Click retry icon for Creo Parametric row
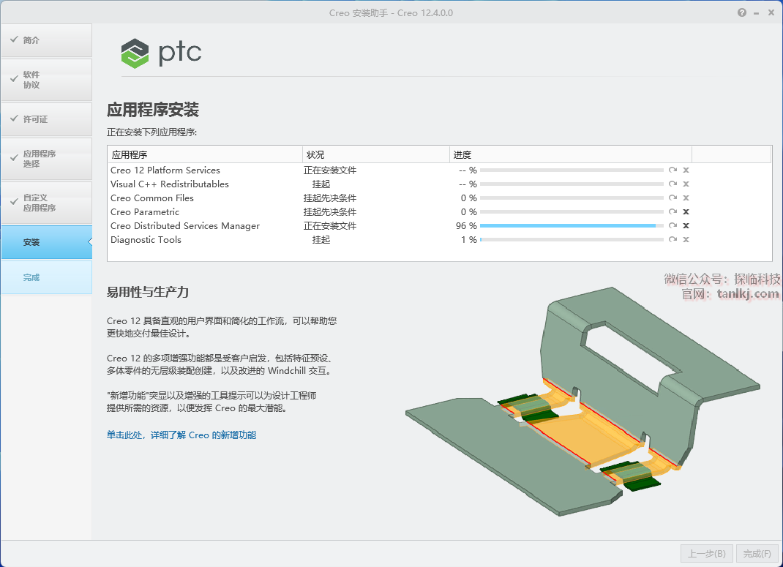783x567 pixels. [x=673, y=212]
